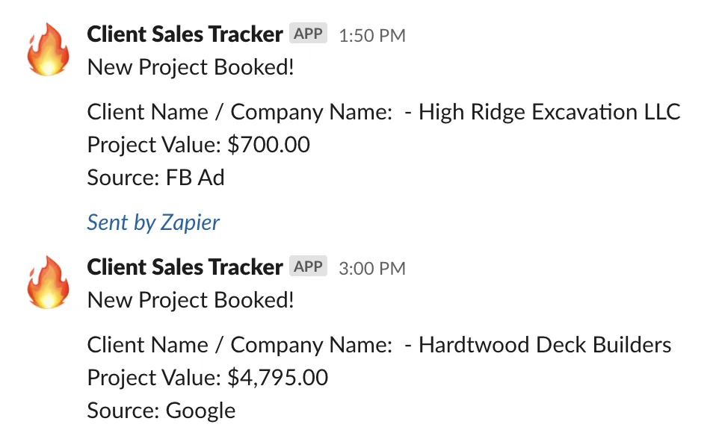The image size is (728, 436).
Task: Click the Project Value $4,795.00 line
Action: 208,378
